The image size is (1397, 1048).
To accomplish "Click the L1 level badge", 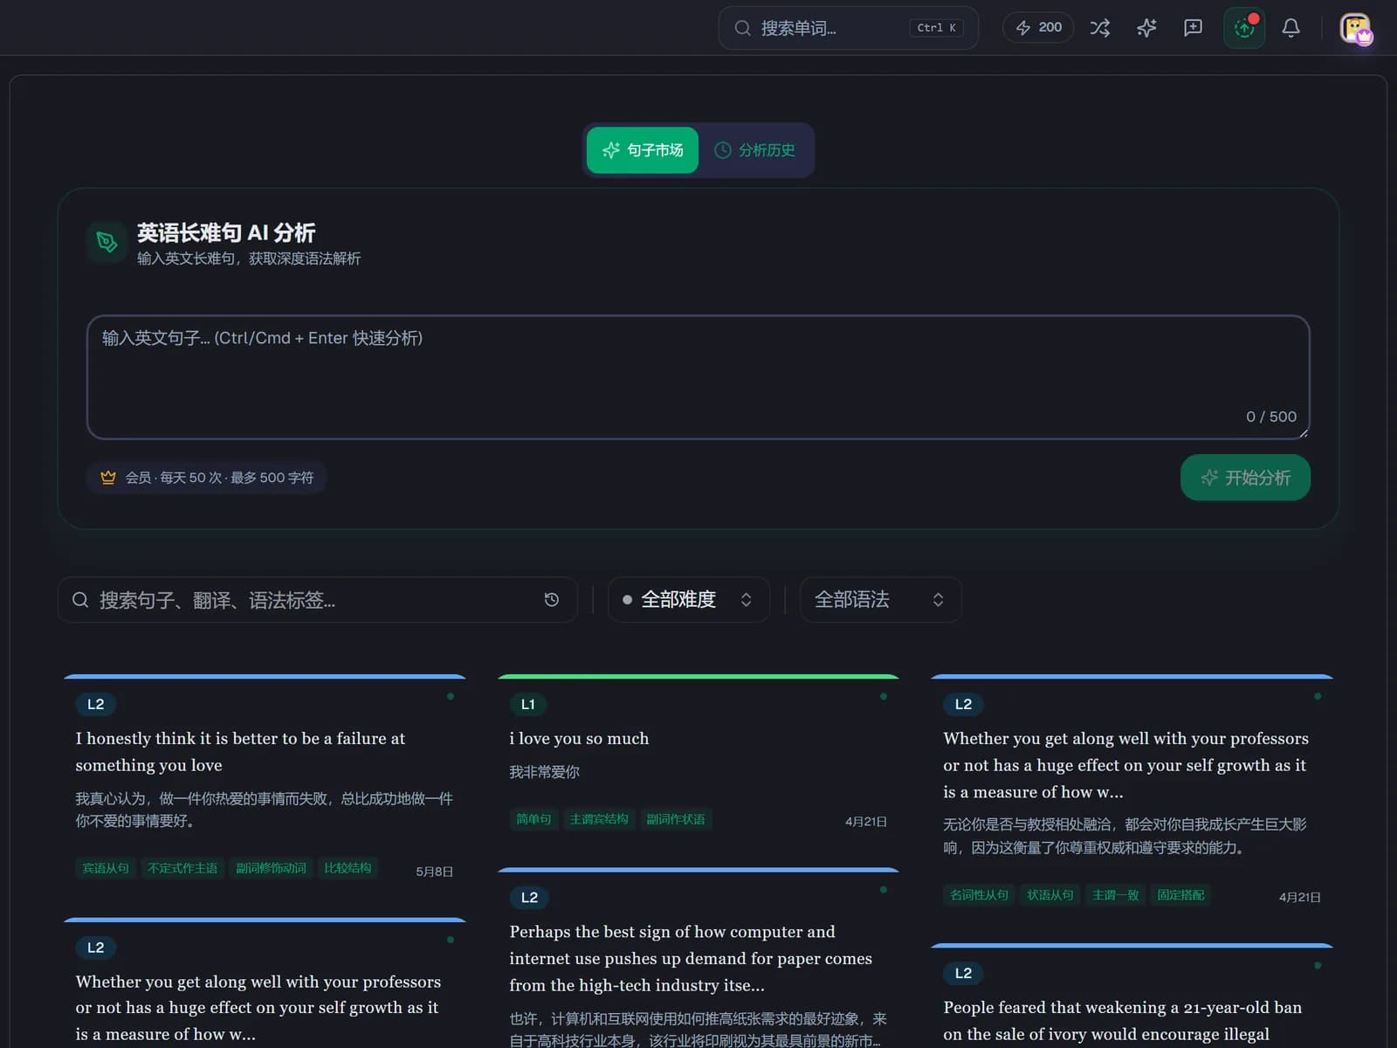I will [x=528, y=704].
